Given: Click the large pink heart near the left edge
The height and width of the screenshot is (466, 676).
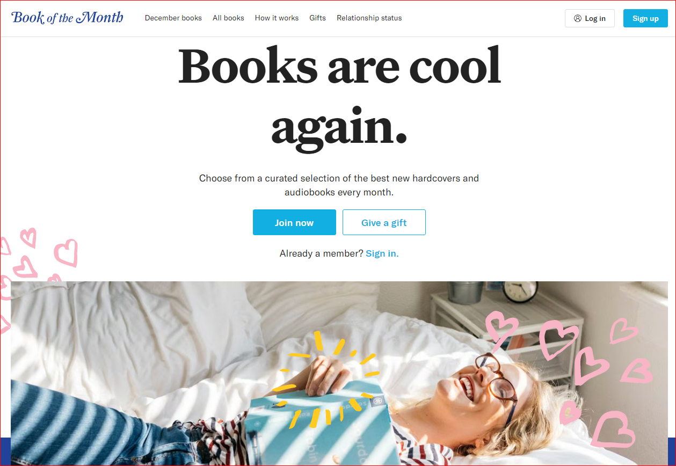Looking at the screenshot, I should click(66, 252).
